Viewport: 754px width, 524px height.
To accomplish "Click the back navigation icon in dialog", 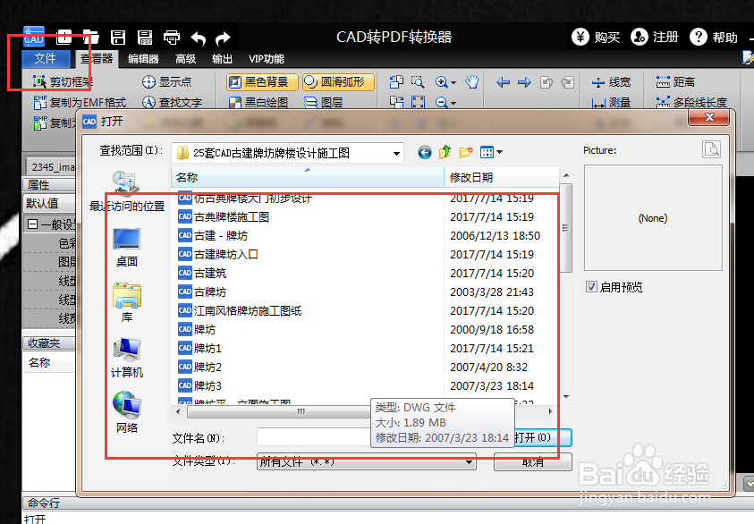I will (425, 153).
